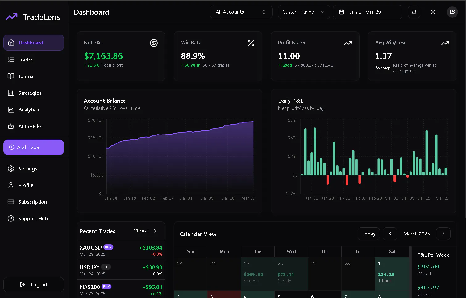Viewport: 466px width, 298px height.
Task: Go to next month in calendar
Action: pos(443,234)
